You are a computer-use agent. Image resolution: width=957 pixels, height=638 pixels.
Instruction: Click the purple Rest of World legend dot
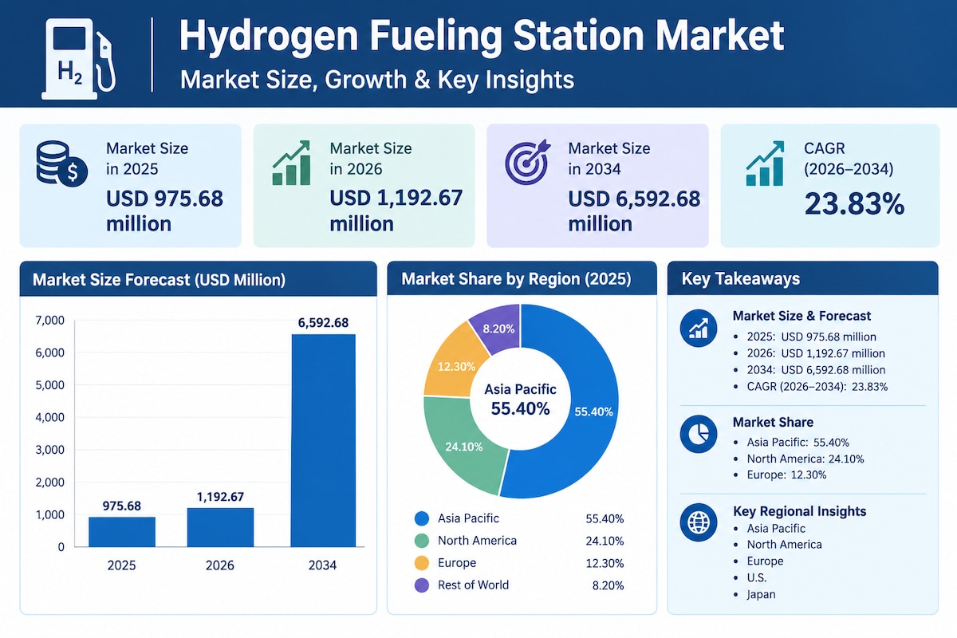[x=422, y=585]
